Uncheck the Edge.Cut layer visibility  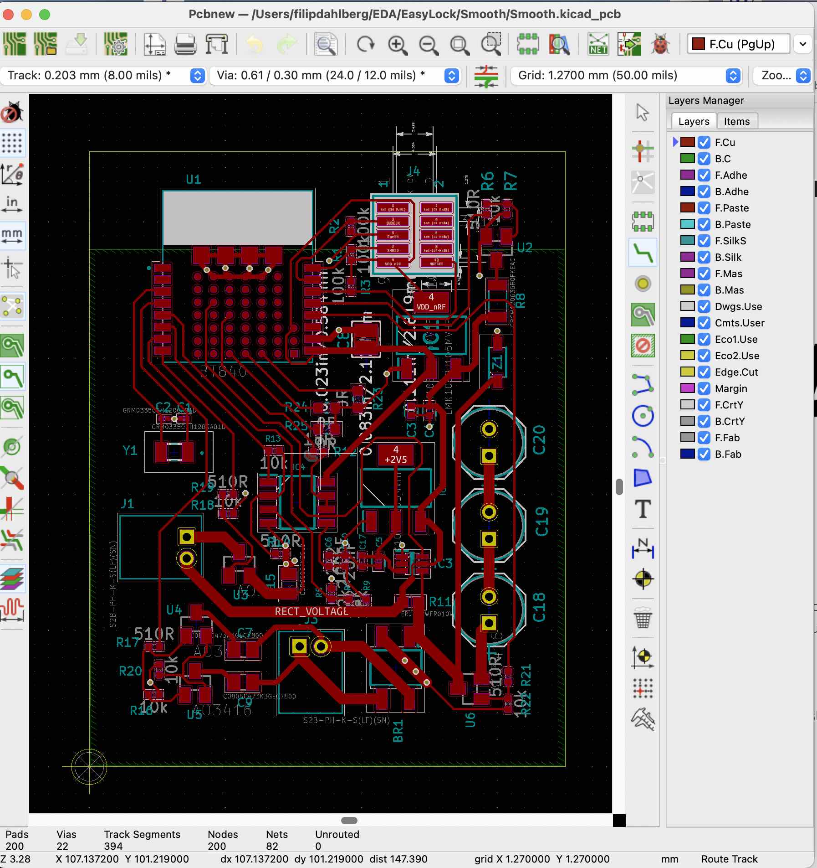(704, 372)
